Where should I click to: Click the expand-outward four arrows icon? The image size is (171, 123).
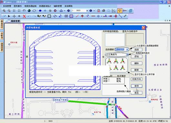(x=19, y=11)
